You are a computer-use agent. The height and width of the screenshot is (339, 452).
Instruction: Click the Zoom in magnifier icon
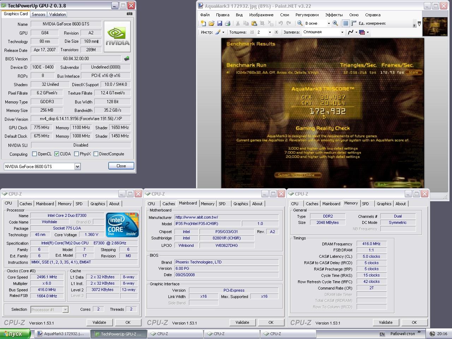coord(335,23)
